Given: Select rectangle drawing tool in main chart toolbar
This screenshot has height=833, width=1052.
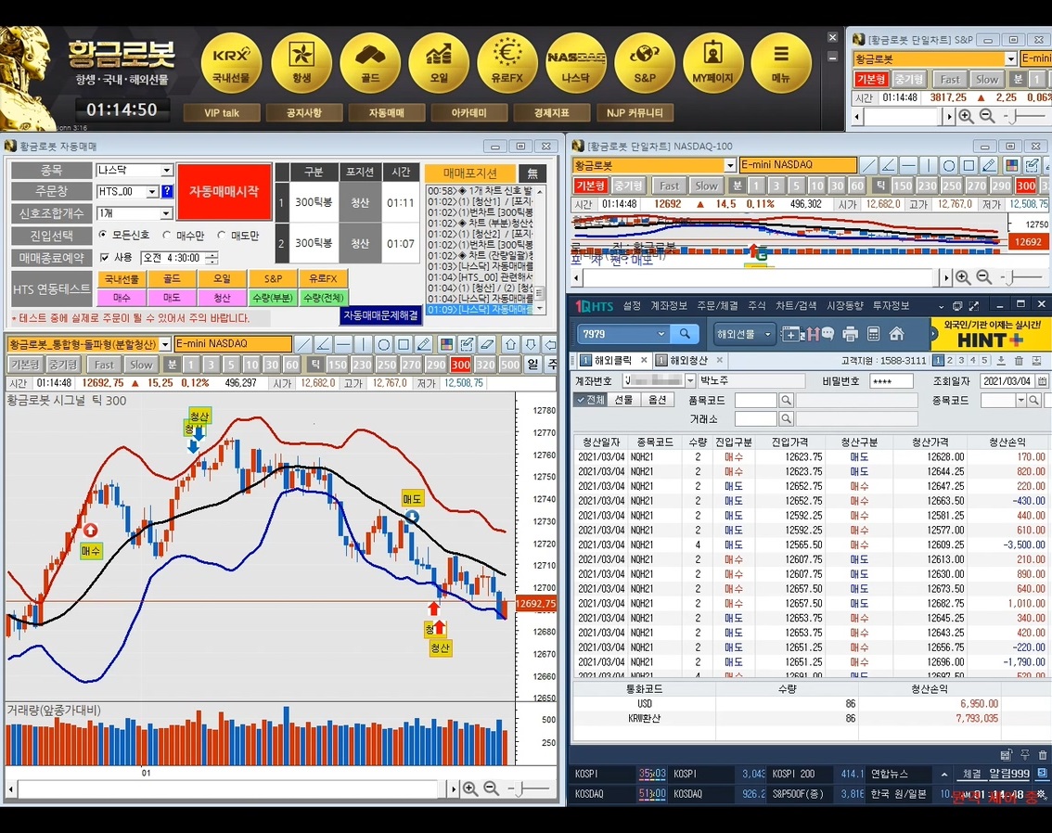Looking at the screenshot, I should point(404,345).
